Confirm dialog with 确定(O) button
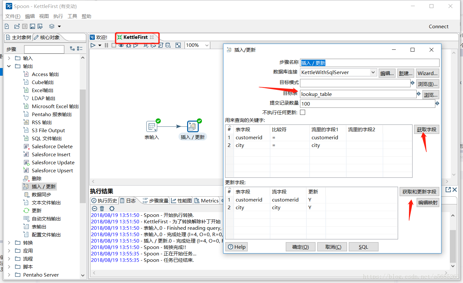The image size is (463, 283). (300, 247)
